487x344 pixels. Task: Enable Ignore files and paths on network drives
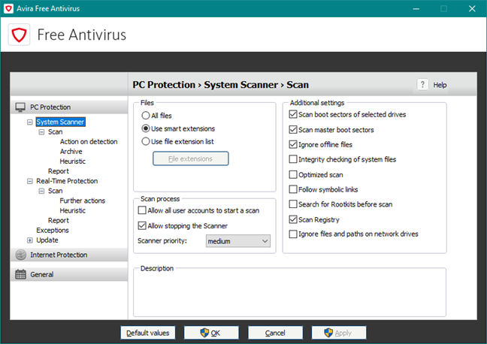tap(293, 234)
